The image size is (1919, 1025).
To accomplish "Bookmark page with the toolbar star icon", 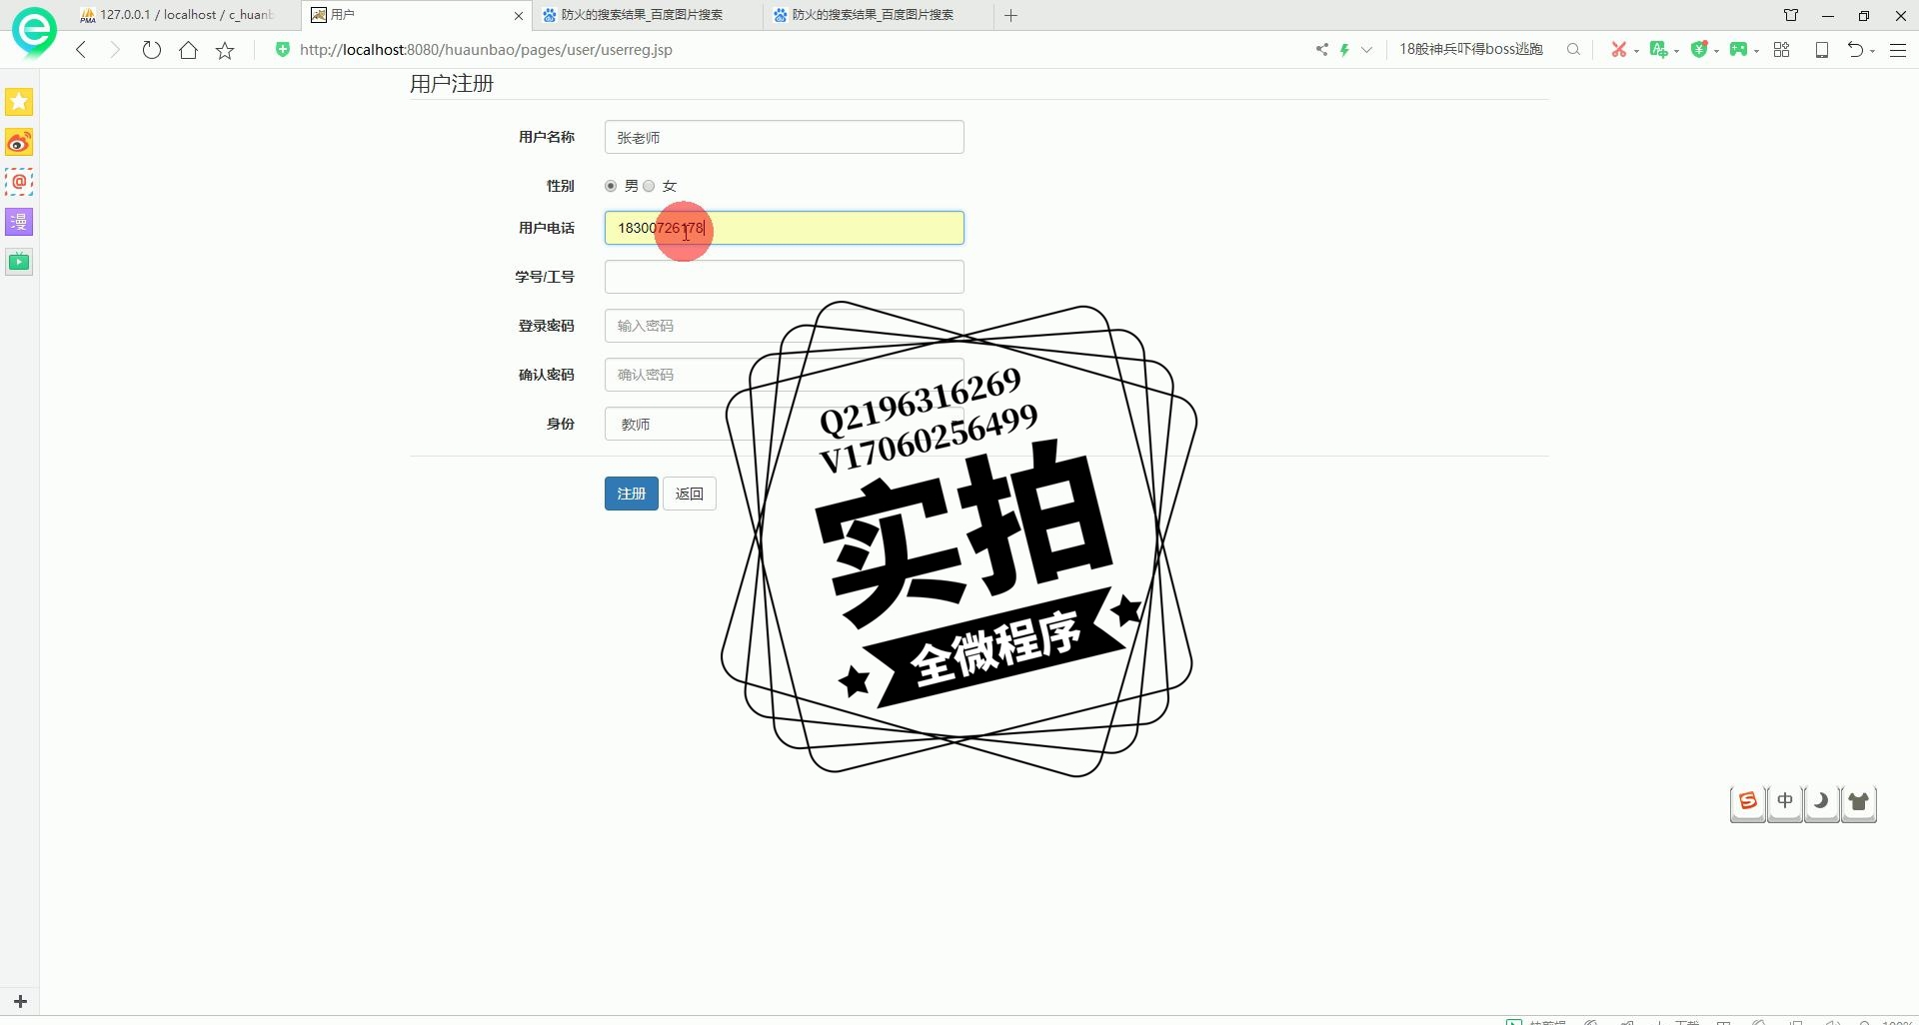I will pyautogui.click(x=225, y=50).
